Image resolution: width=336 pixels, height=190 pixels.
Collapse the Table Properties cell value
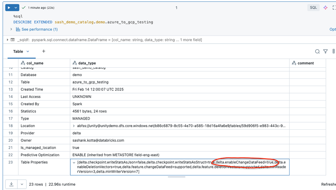[74, 163]
